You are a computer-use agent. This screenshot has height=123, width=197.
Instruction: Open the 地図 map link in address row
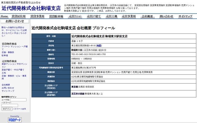point(99,46)
